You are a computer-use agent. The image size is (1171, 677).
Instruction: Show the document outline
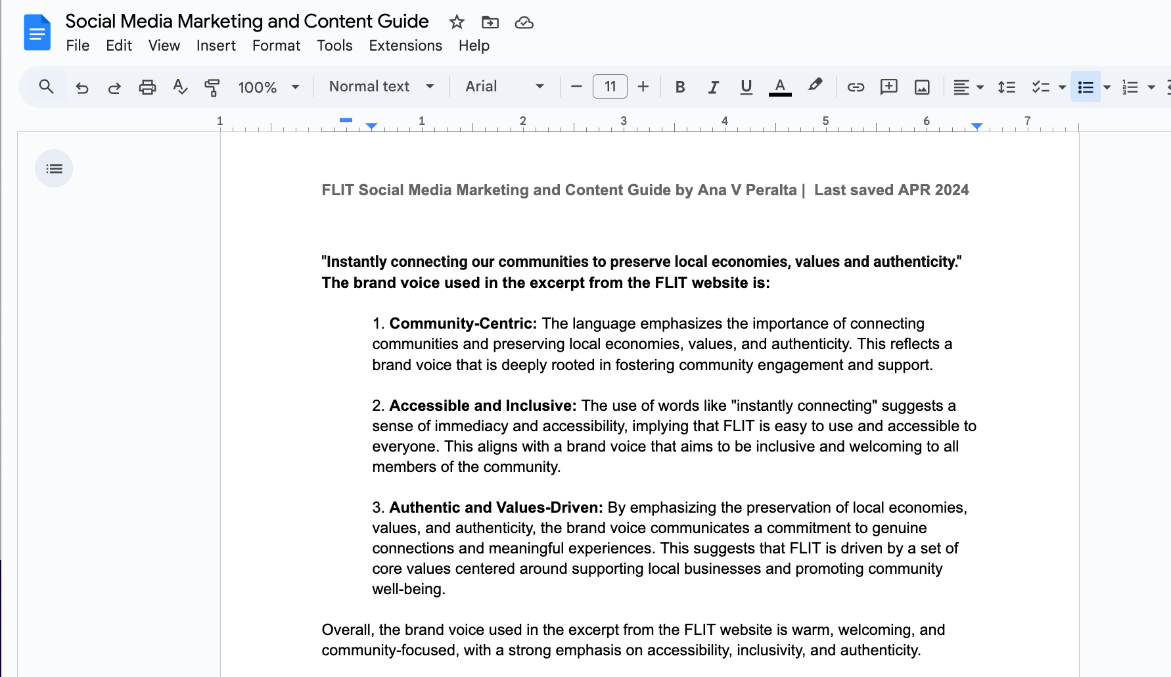coord(54,168)
